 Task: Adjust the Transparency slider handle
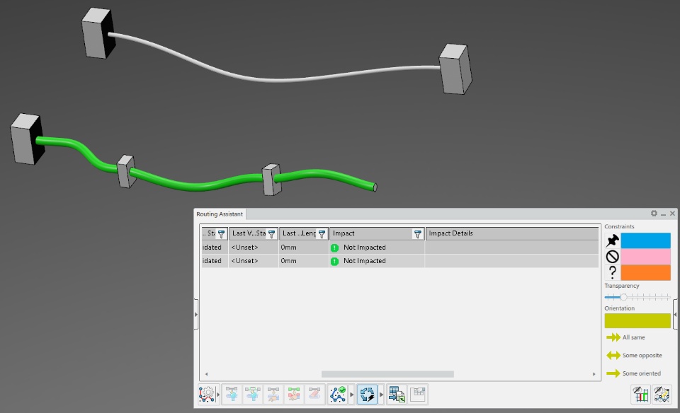pos(623,297)
